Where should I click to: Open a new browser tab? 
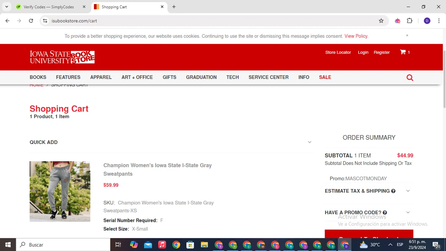(x=174, y=7)
